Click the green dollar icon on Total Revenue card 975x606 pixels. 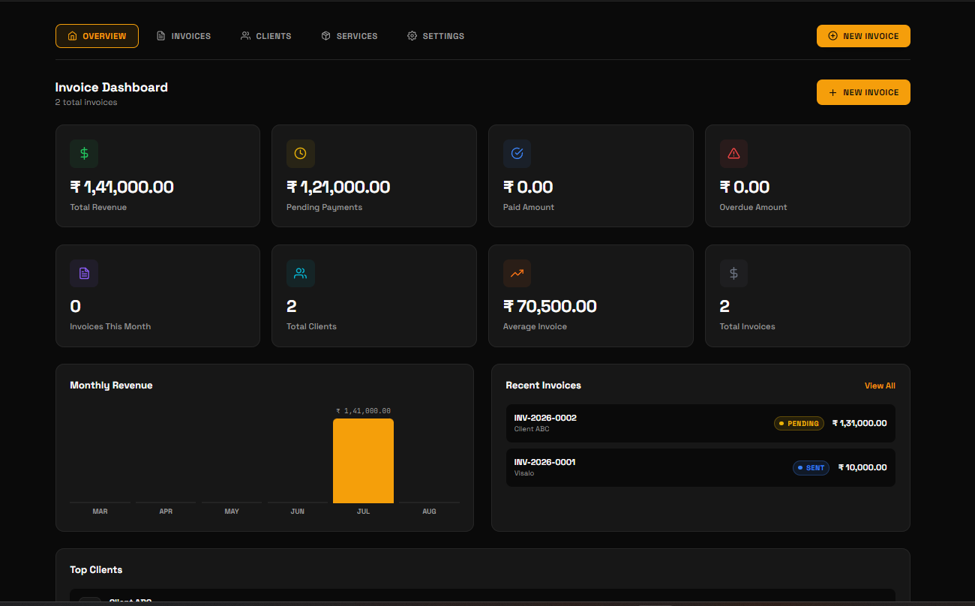(x=84, y=153)
